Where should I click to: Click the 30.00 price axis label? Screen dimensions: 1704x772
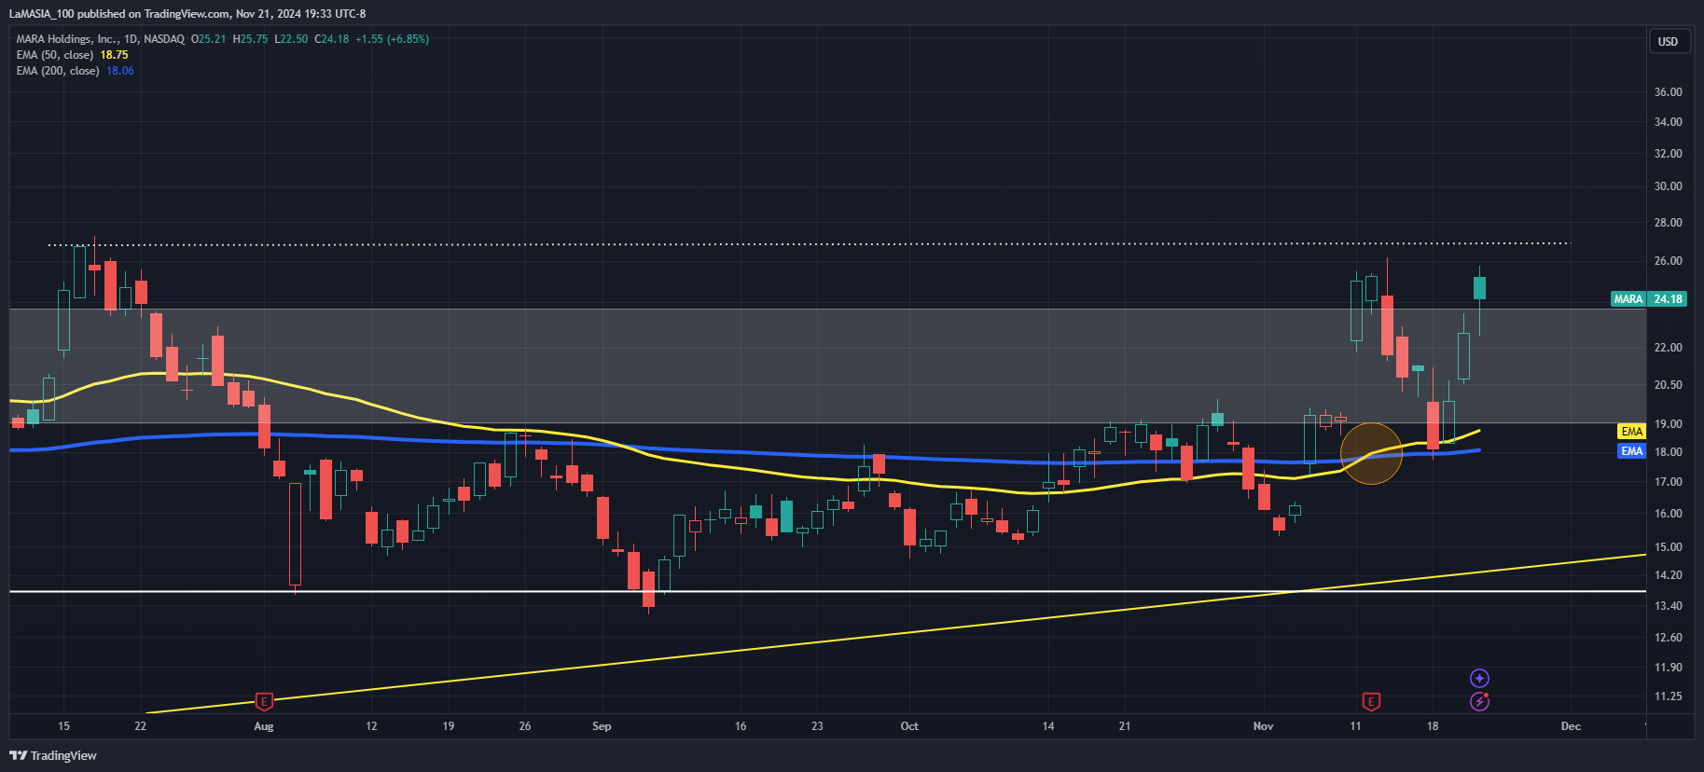(x=1668, y=186)
